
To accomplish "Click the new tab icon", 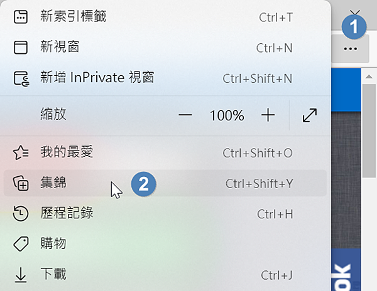I will tap(21, 17).
